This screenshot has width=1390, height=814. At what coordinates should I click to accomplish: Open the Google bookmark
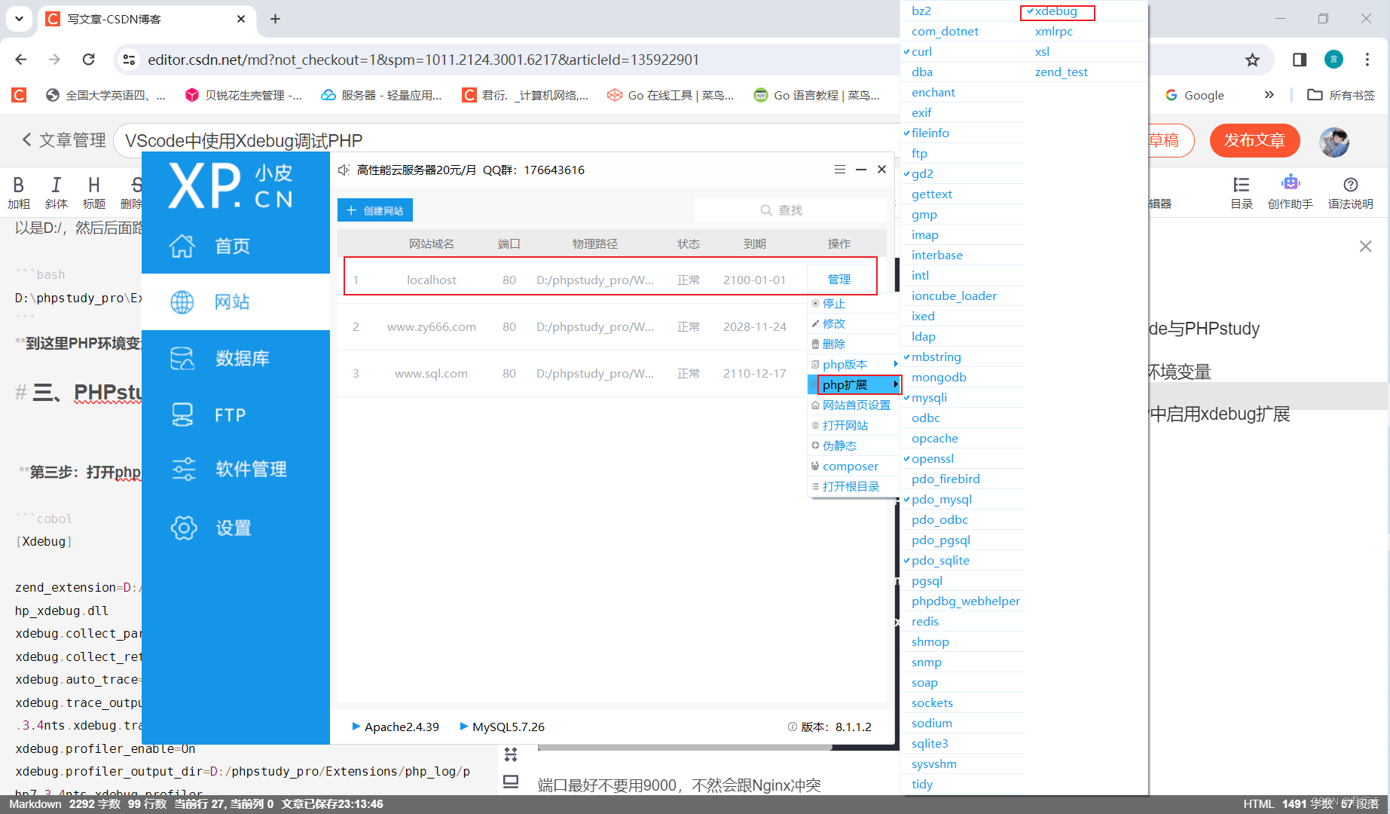pos(1194,95)
